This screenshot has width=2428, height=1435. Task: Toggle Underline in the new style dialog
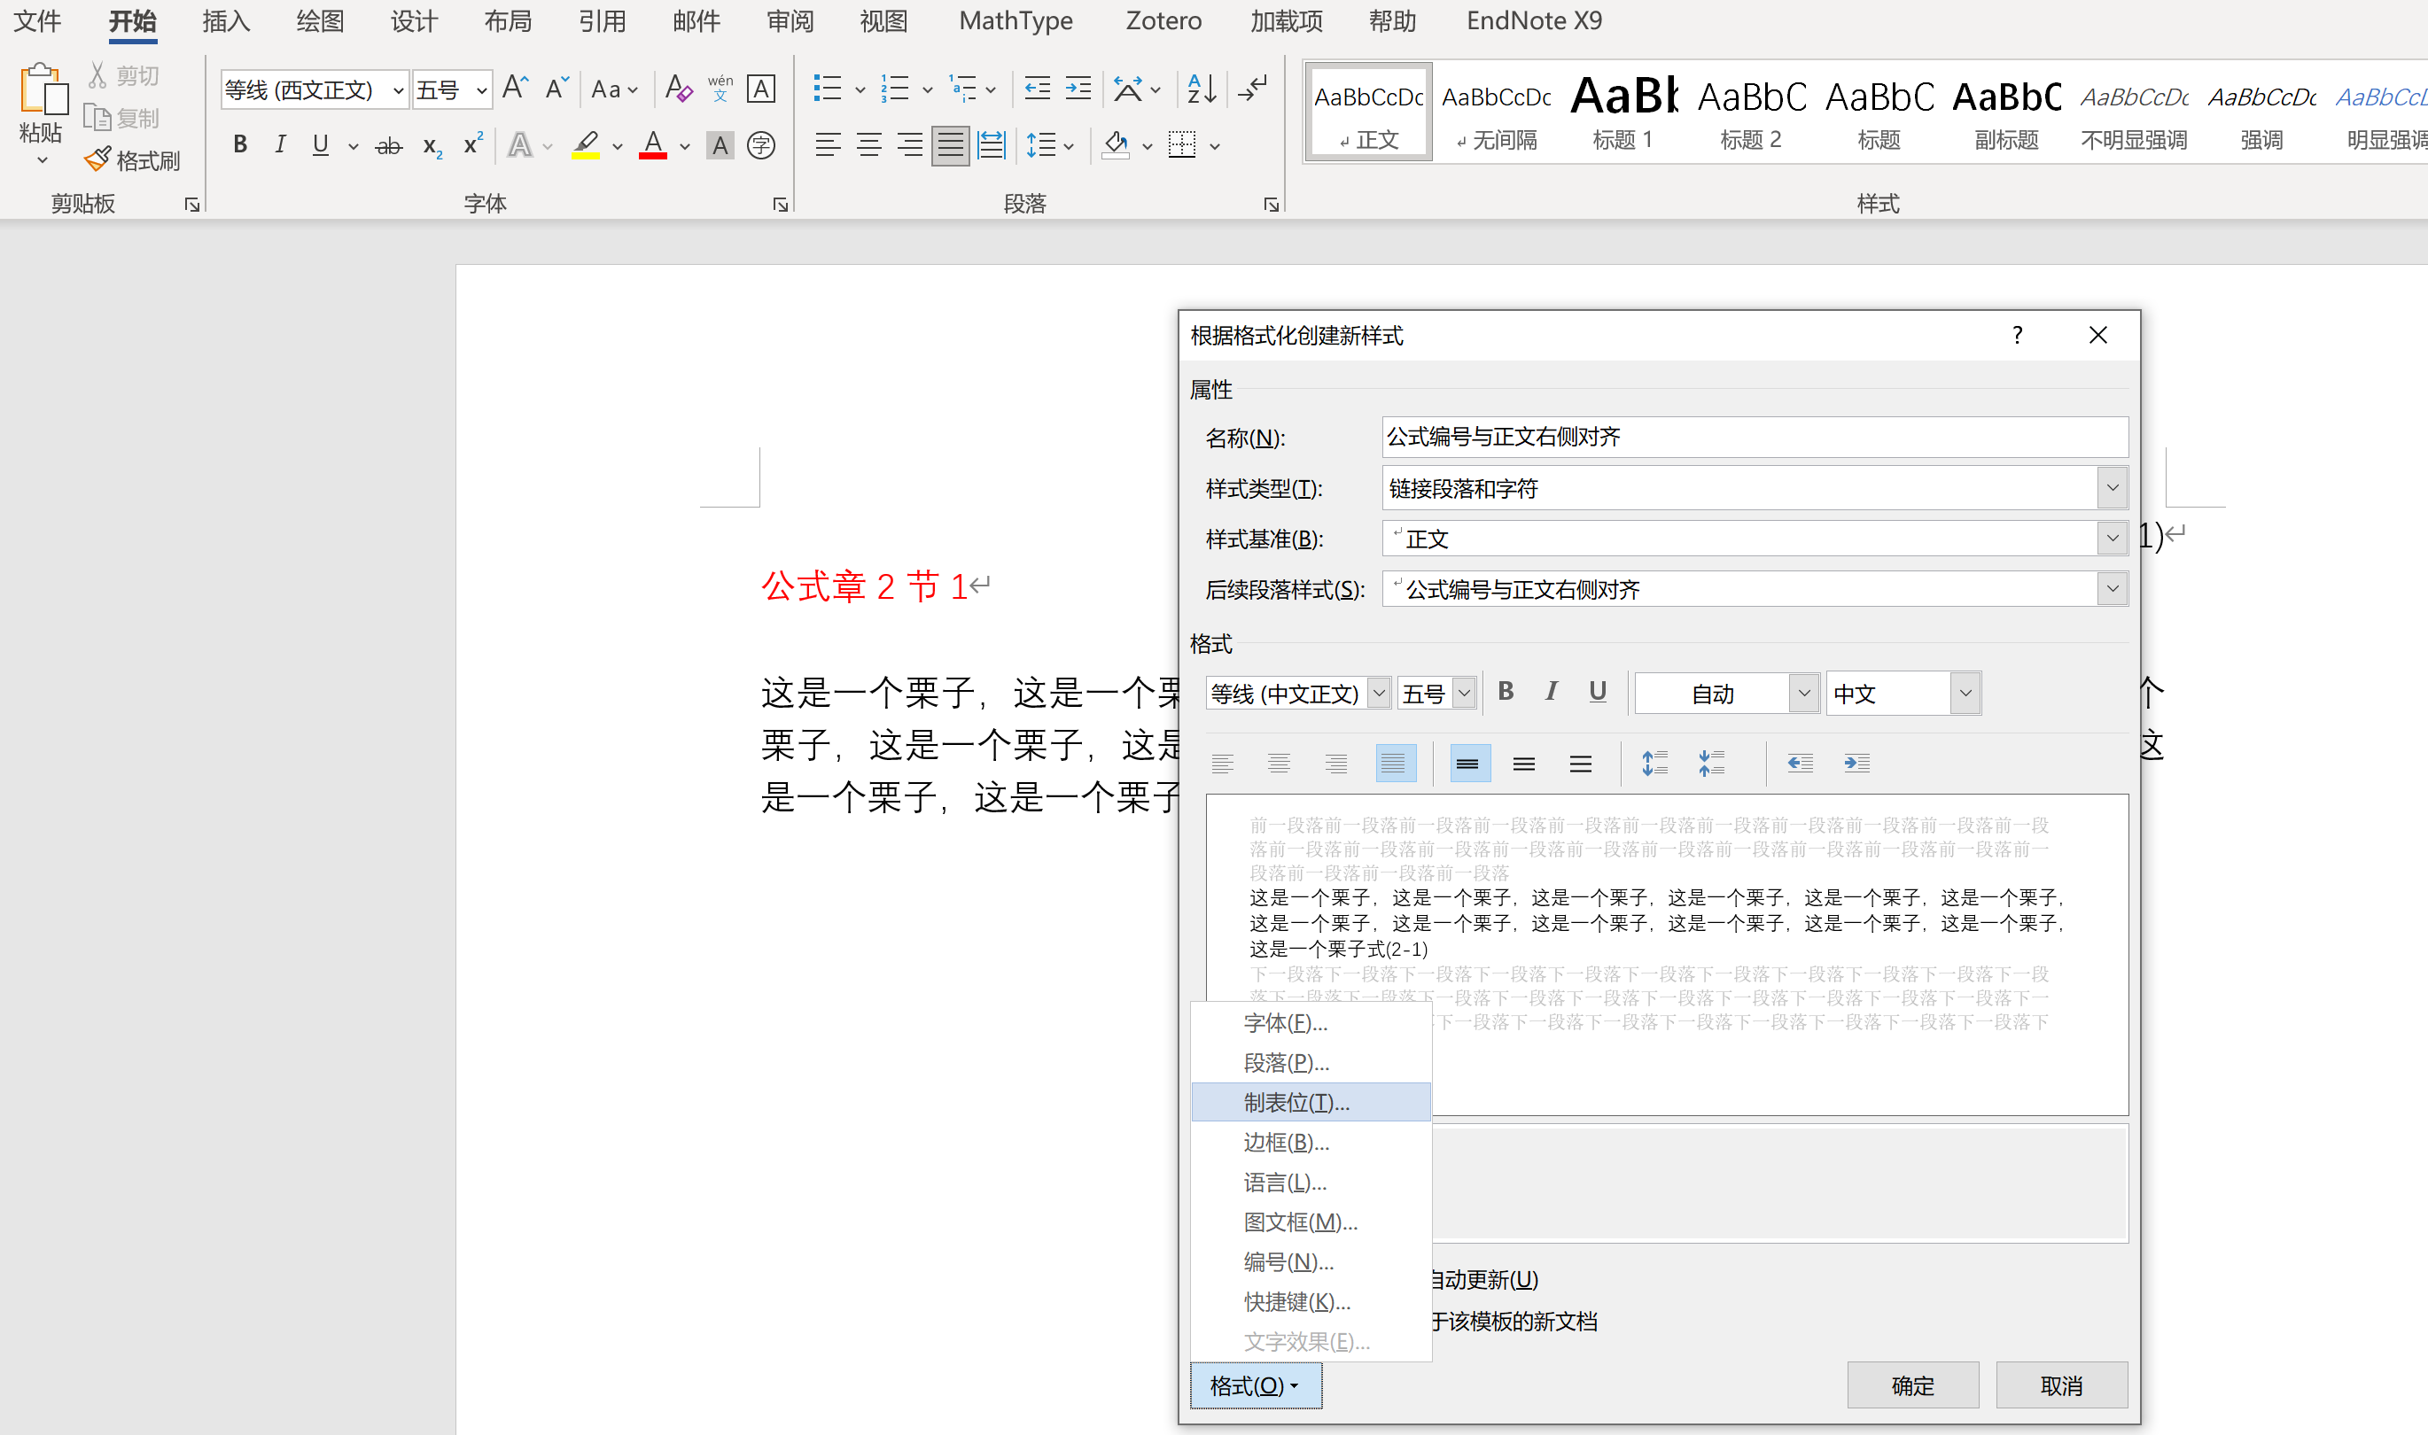(x=1597, y=693)
